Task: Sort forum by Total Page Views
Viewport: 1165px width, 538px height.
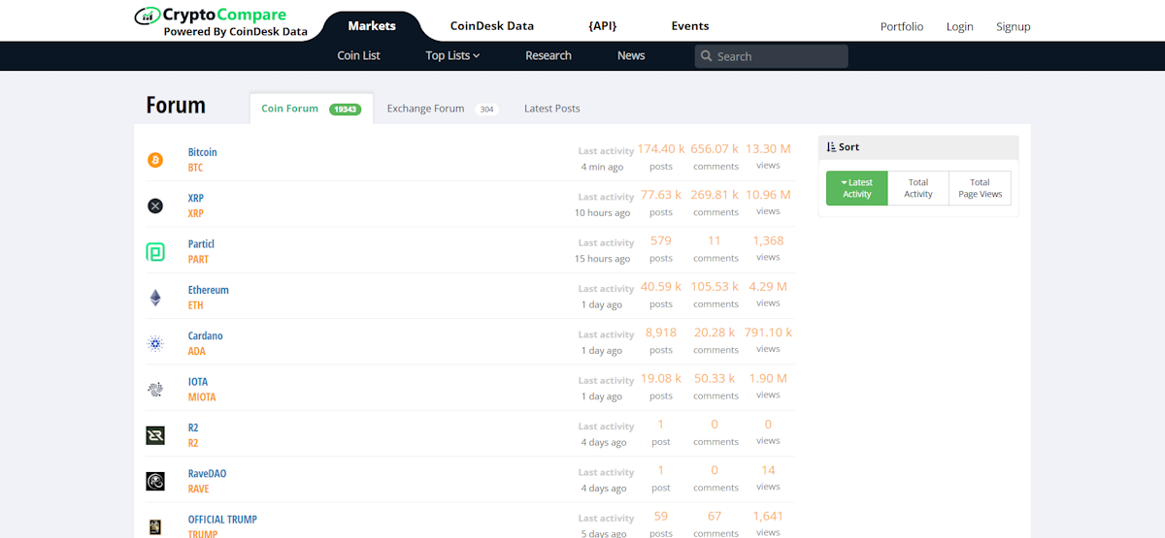Action: tap(981, 188)
